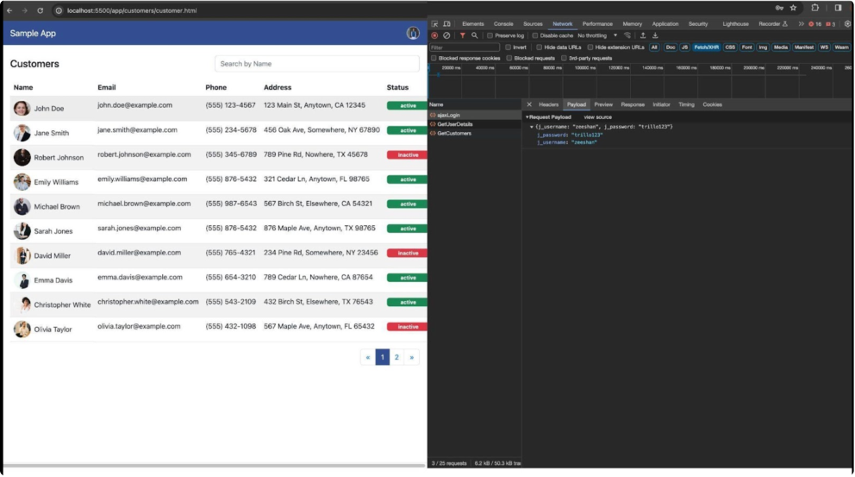Select the ajaxLogin request row
Viewport: 855px width, 477px height.
474,116
